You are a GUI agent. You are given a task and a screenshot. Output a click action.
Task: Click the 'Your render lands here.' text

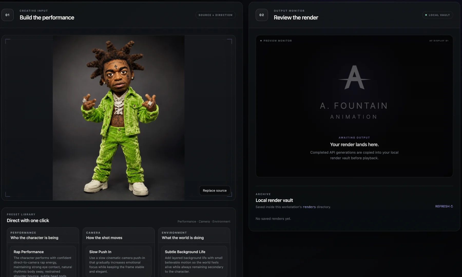point(354,144)
